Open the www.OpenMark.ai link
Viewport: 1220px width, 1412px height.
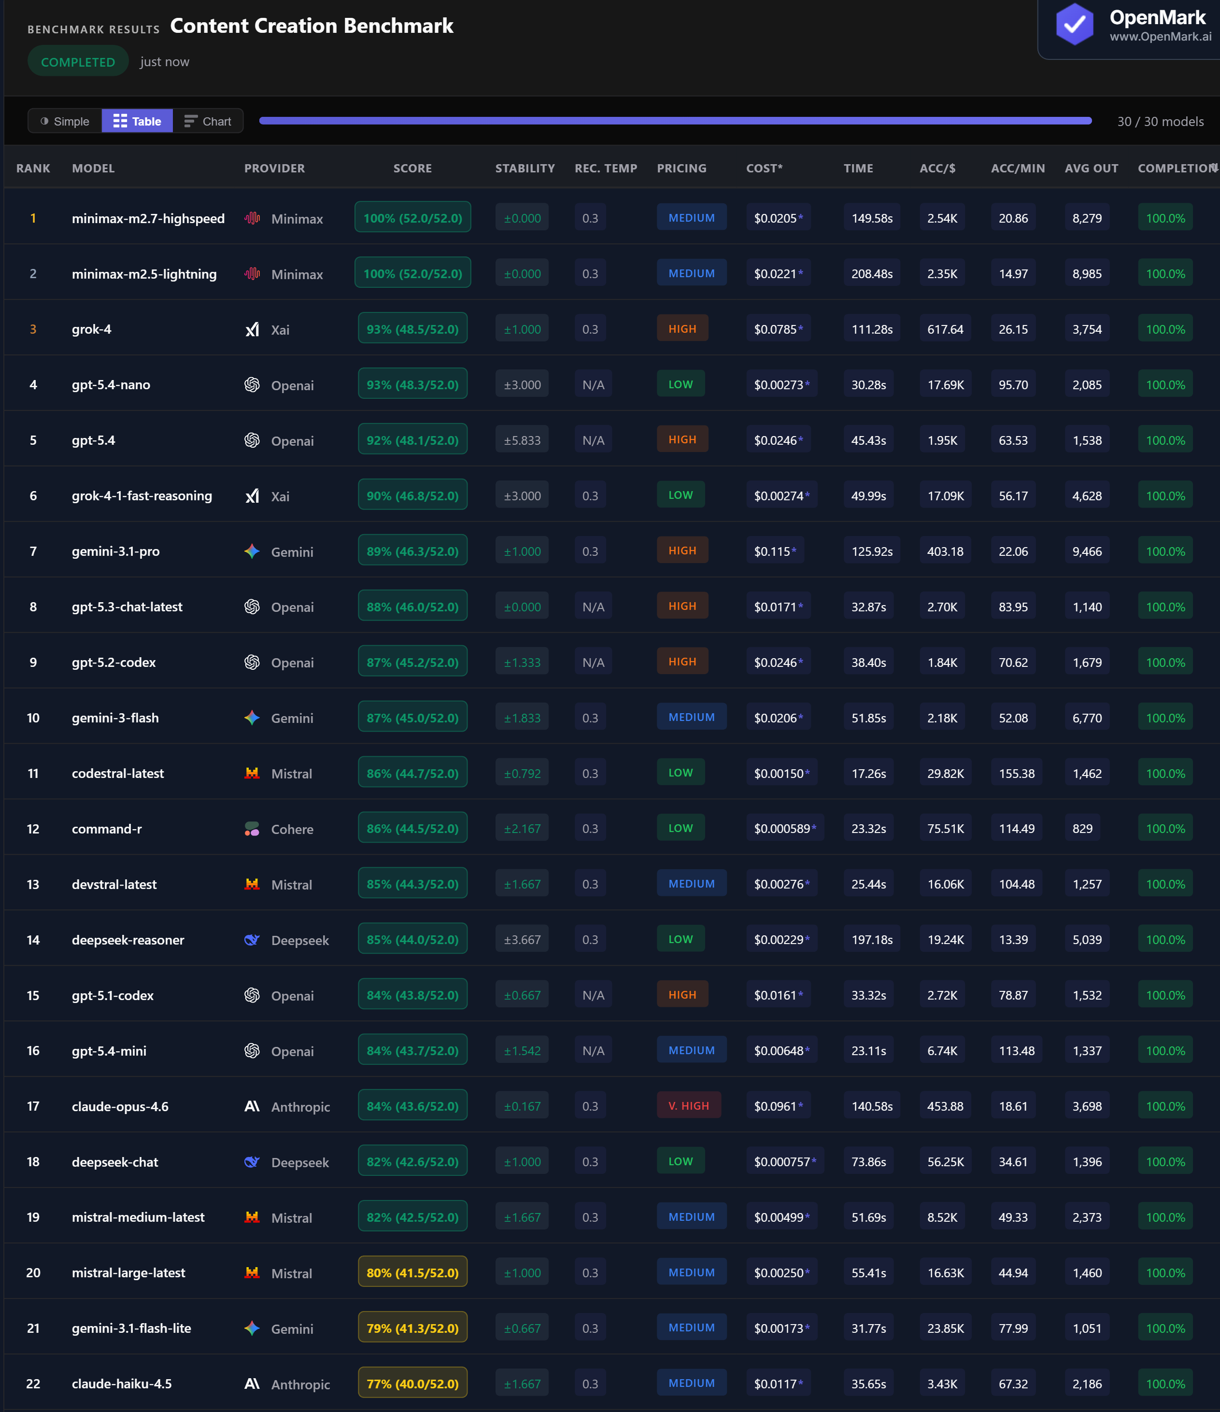pos(1160,37)
